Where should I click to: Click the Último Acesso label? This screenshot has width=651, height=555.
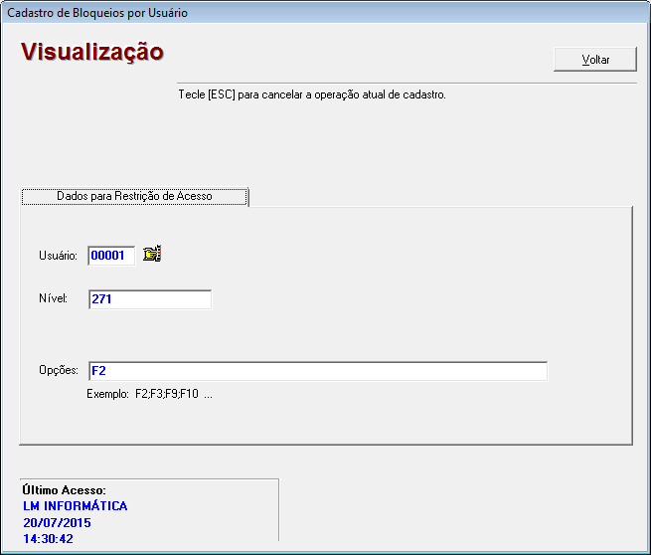64,490
